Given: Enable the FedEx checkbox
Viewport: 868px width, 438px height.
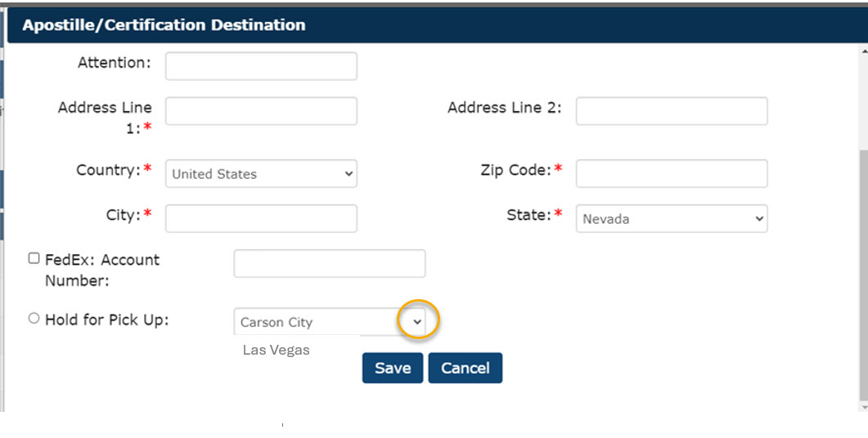Looking at the screenshot, I should [34, 258].
